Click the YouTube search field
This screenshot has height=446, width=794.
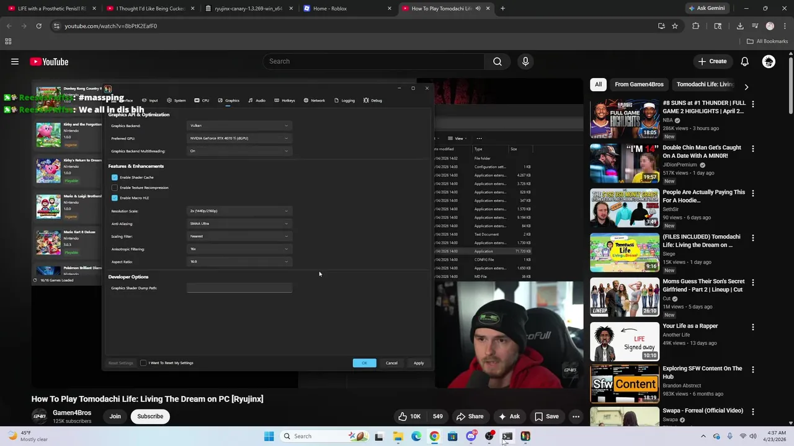pos(373,61)
